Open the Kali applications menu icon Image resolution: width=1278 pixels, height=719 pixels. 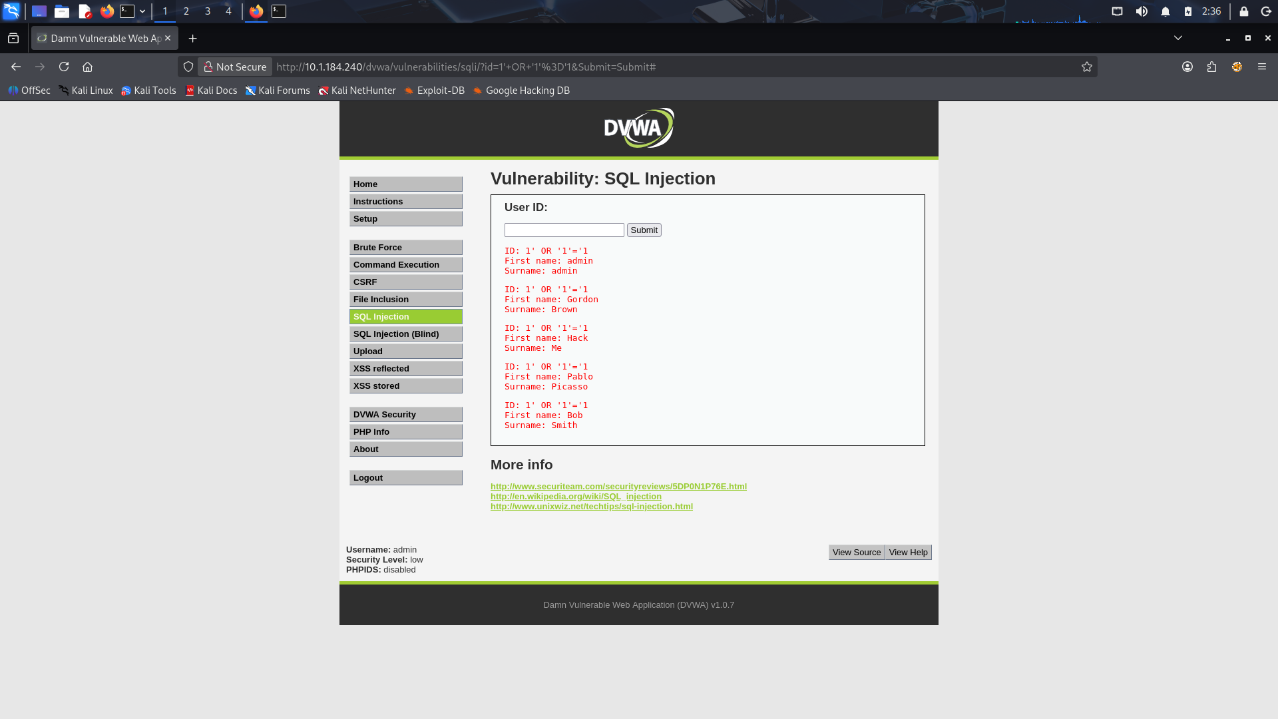11,11
